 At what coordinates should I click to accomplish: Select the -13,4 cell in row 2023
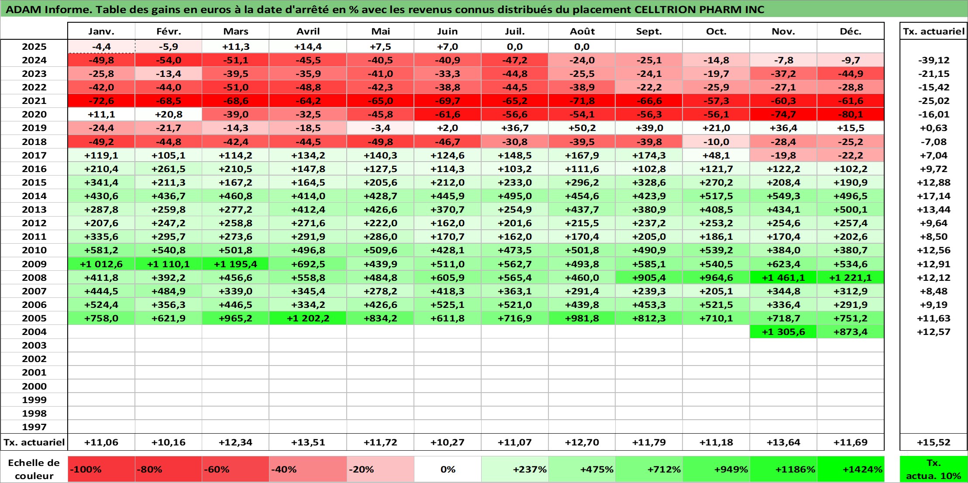click(169, 74)
